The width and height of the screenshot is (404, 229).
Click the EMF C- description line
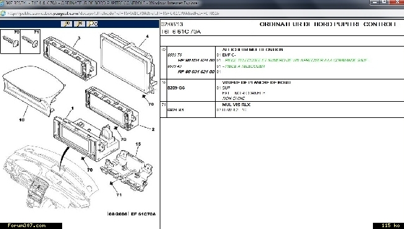pos(229,55)
